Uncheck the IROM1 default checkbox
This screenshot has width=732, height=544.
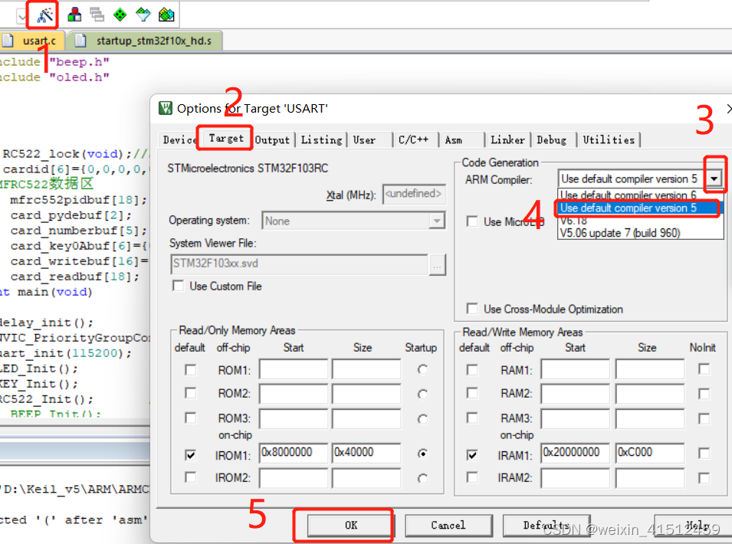coord(190,454)
